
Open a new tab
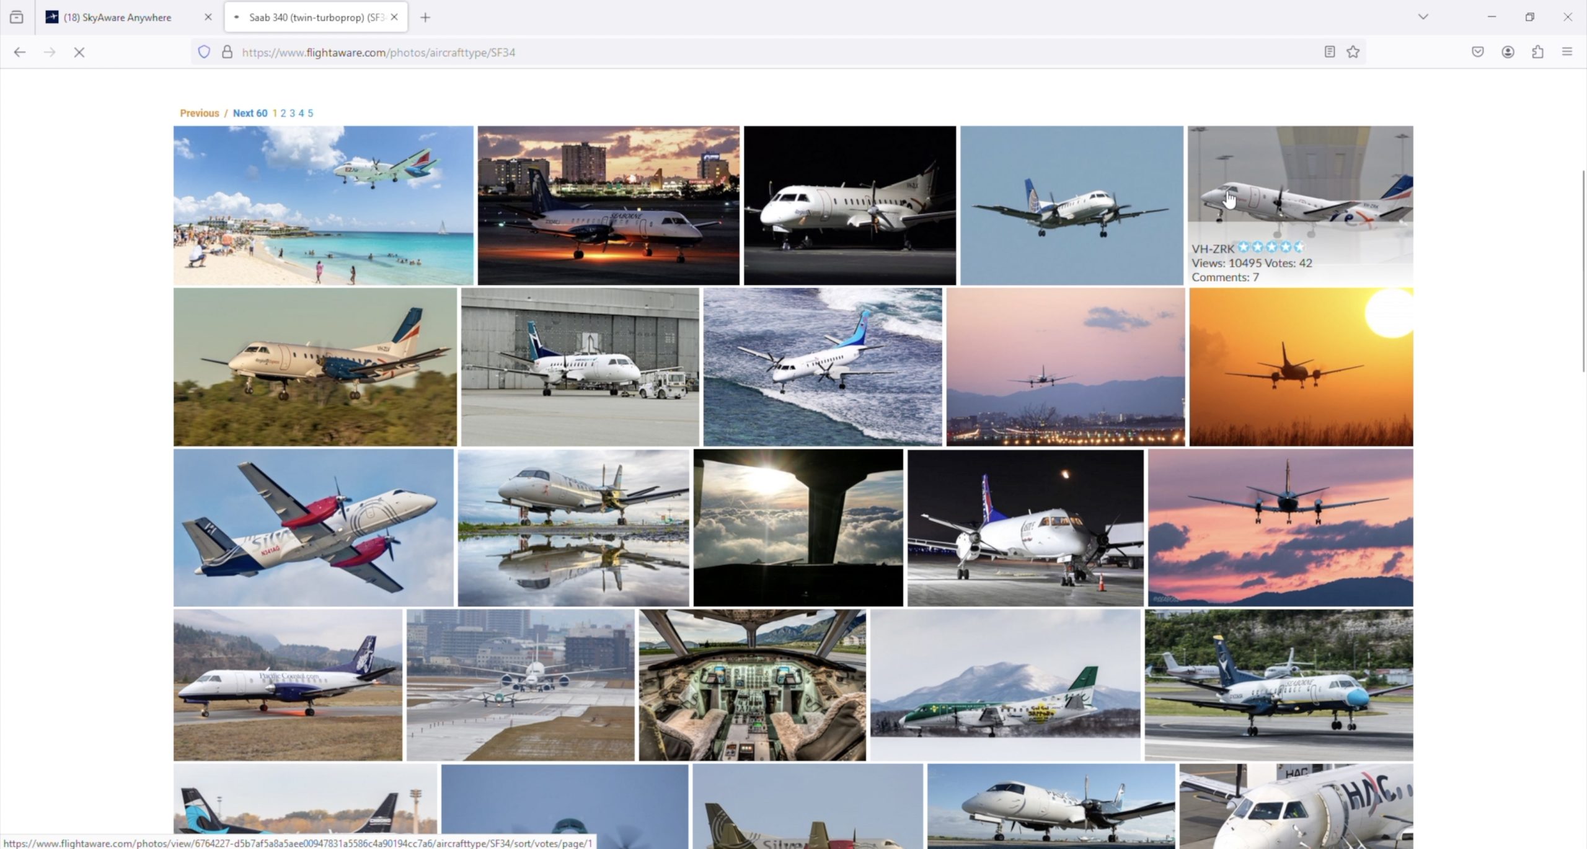425,17
